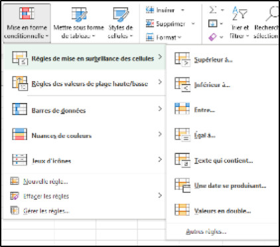Viewport: 280px width, 247px height.
Task: Expand chevron beside Barres de données
Action: [x=160, y=109]
